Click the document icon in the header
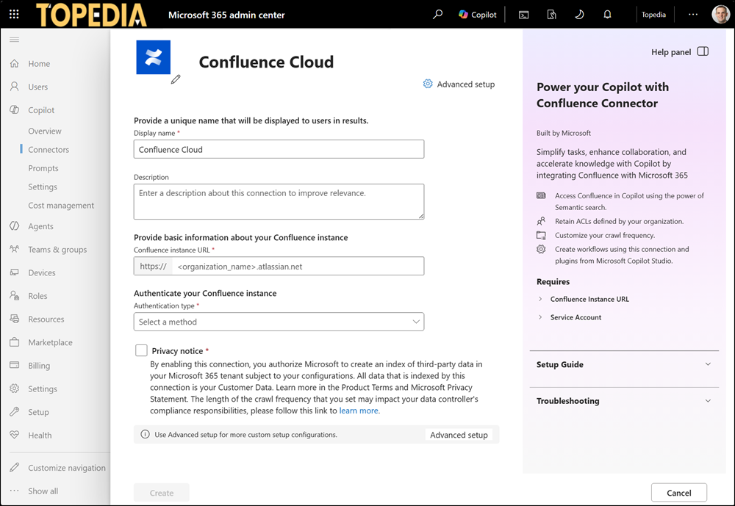 [552, 15]
